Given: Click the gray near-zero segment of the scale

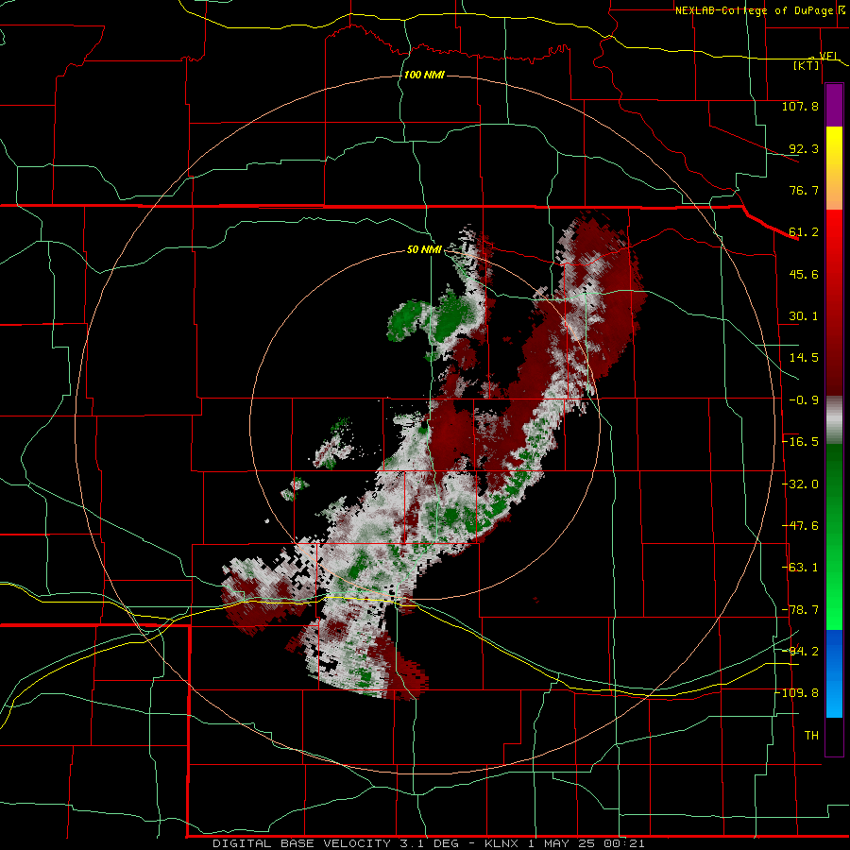Looking at the screenshot, I should (834, 419).
